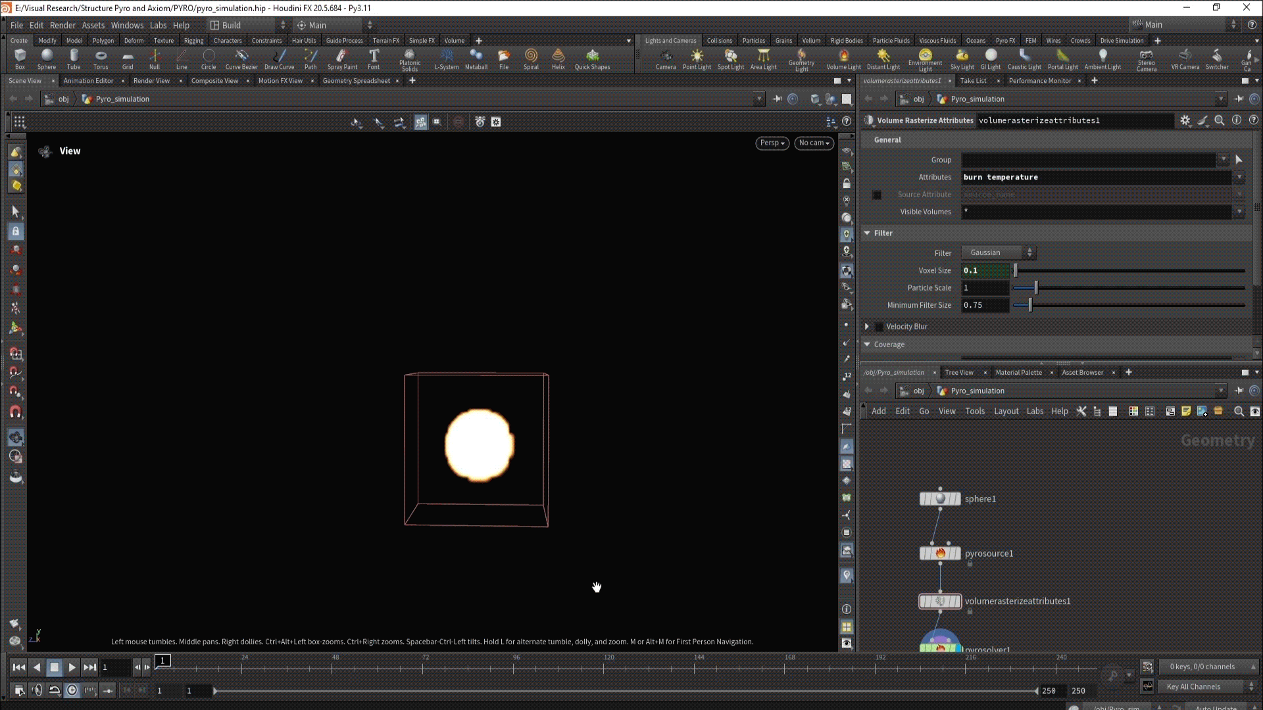Click the Key All Channels button

click(1193, 686)
